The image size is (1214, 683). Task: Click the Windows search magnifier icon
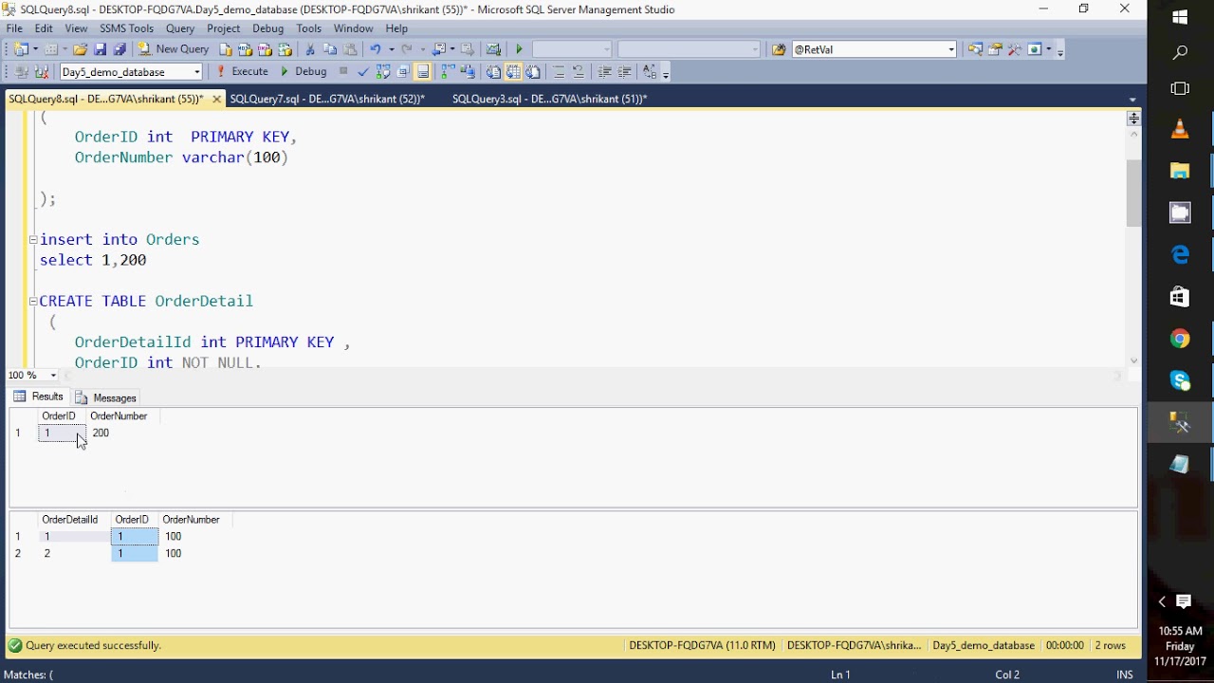tap(1180, 53)
